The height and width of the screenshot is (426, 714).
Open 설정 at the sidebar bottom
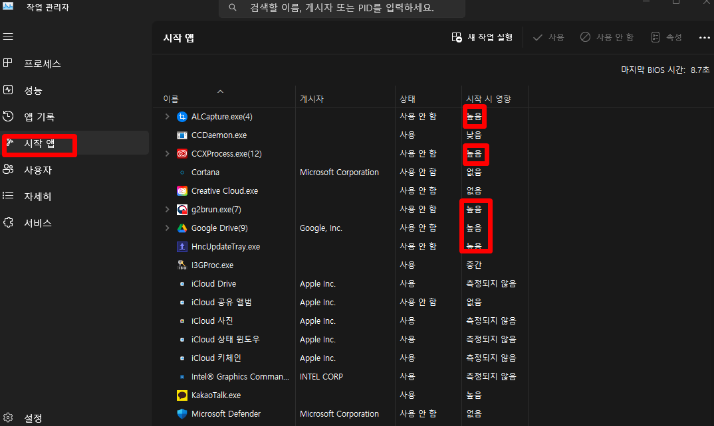(x=75, y=418)
